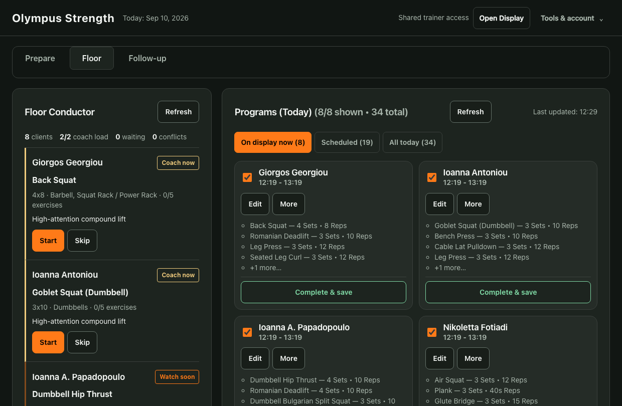
Task: Select the Floor tab
Action: [92, 58]
